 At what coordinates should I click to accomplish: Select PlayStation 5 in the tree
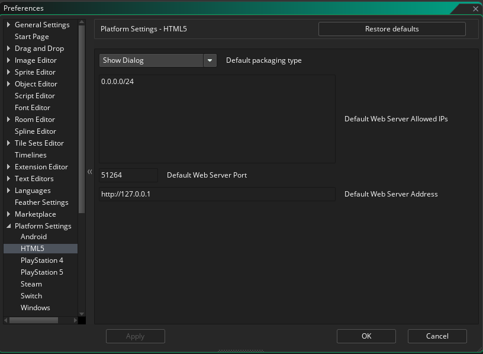click(41, 272)
